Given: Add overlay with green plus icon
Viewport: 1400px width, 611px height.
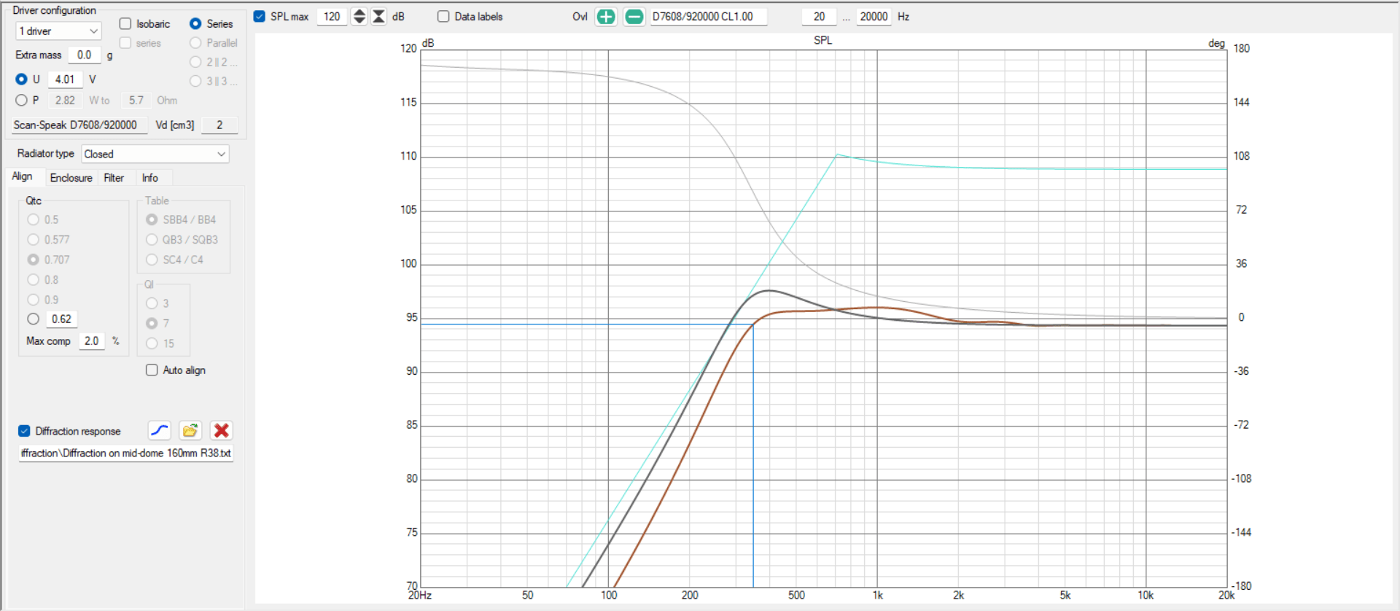Looking at the screenshot, I should (605, 17).
